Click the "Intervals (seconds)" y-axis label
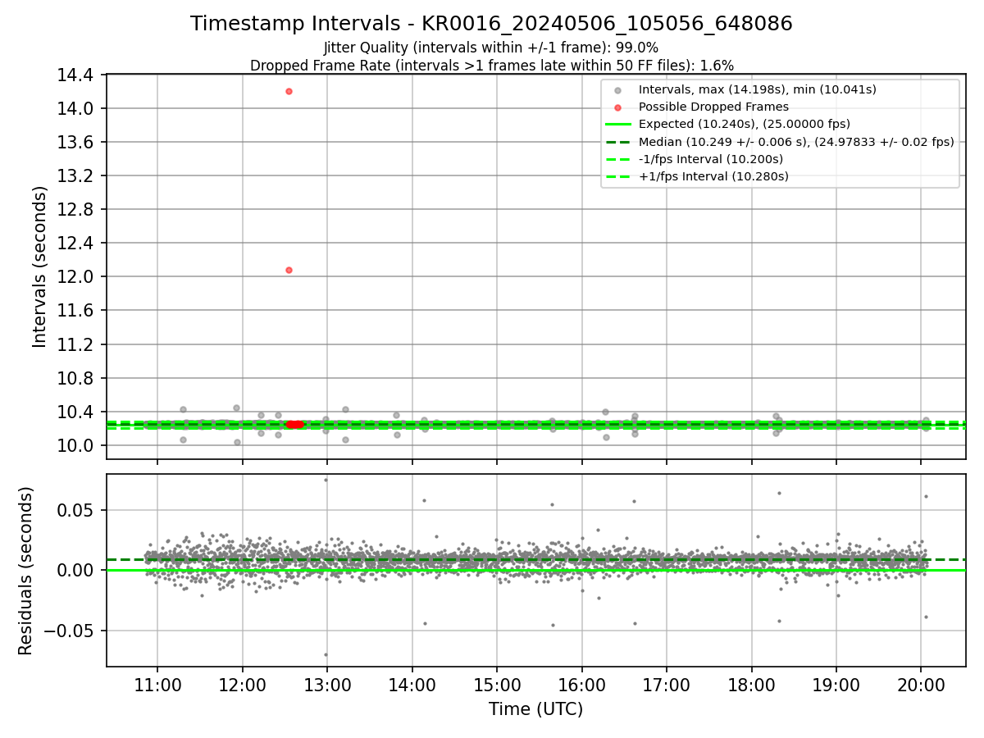The height and width of the screenshot is (738, 984). click(40, 266)
